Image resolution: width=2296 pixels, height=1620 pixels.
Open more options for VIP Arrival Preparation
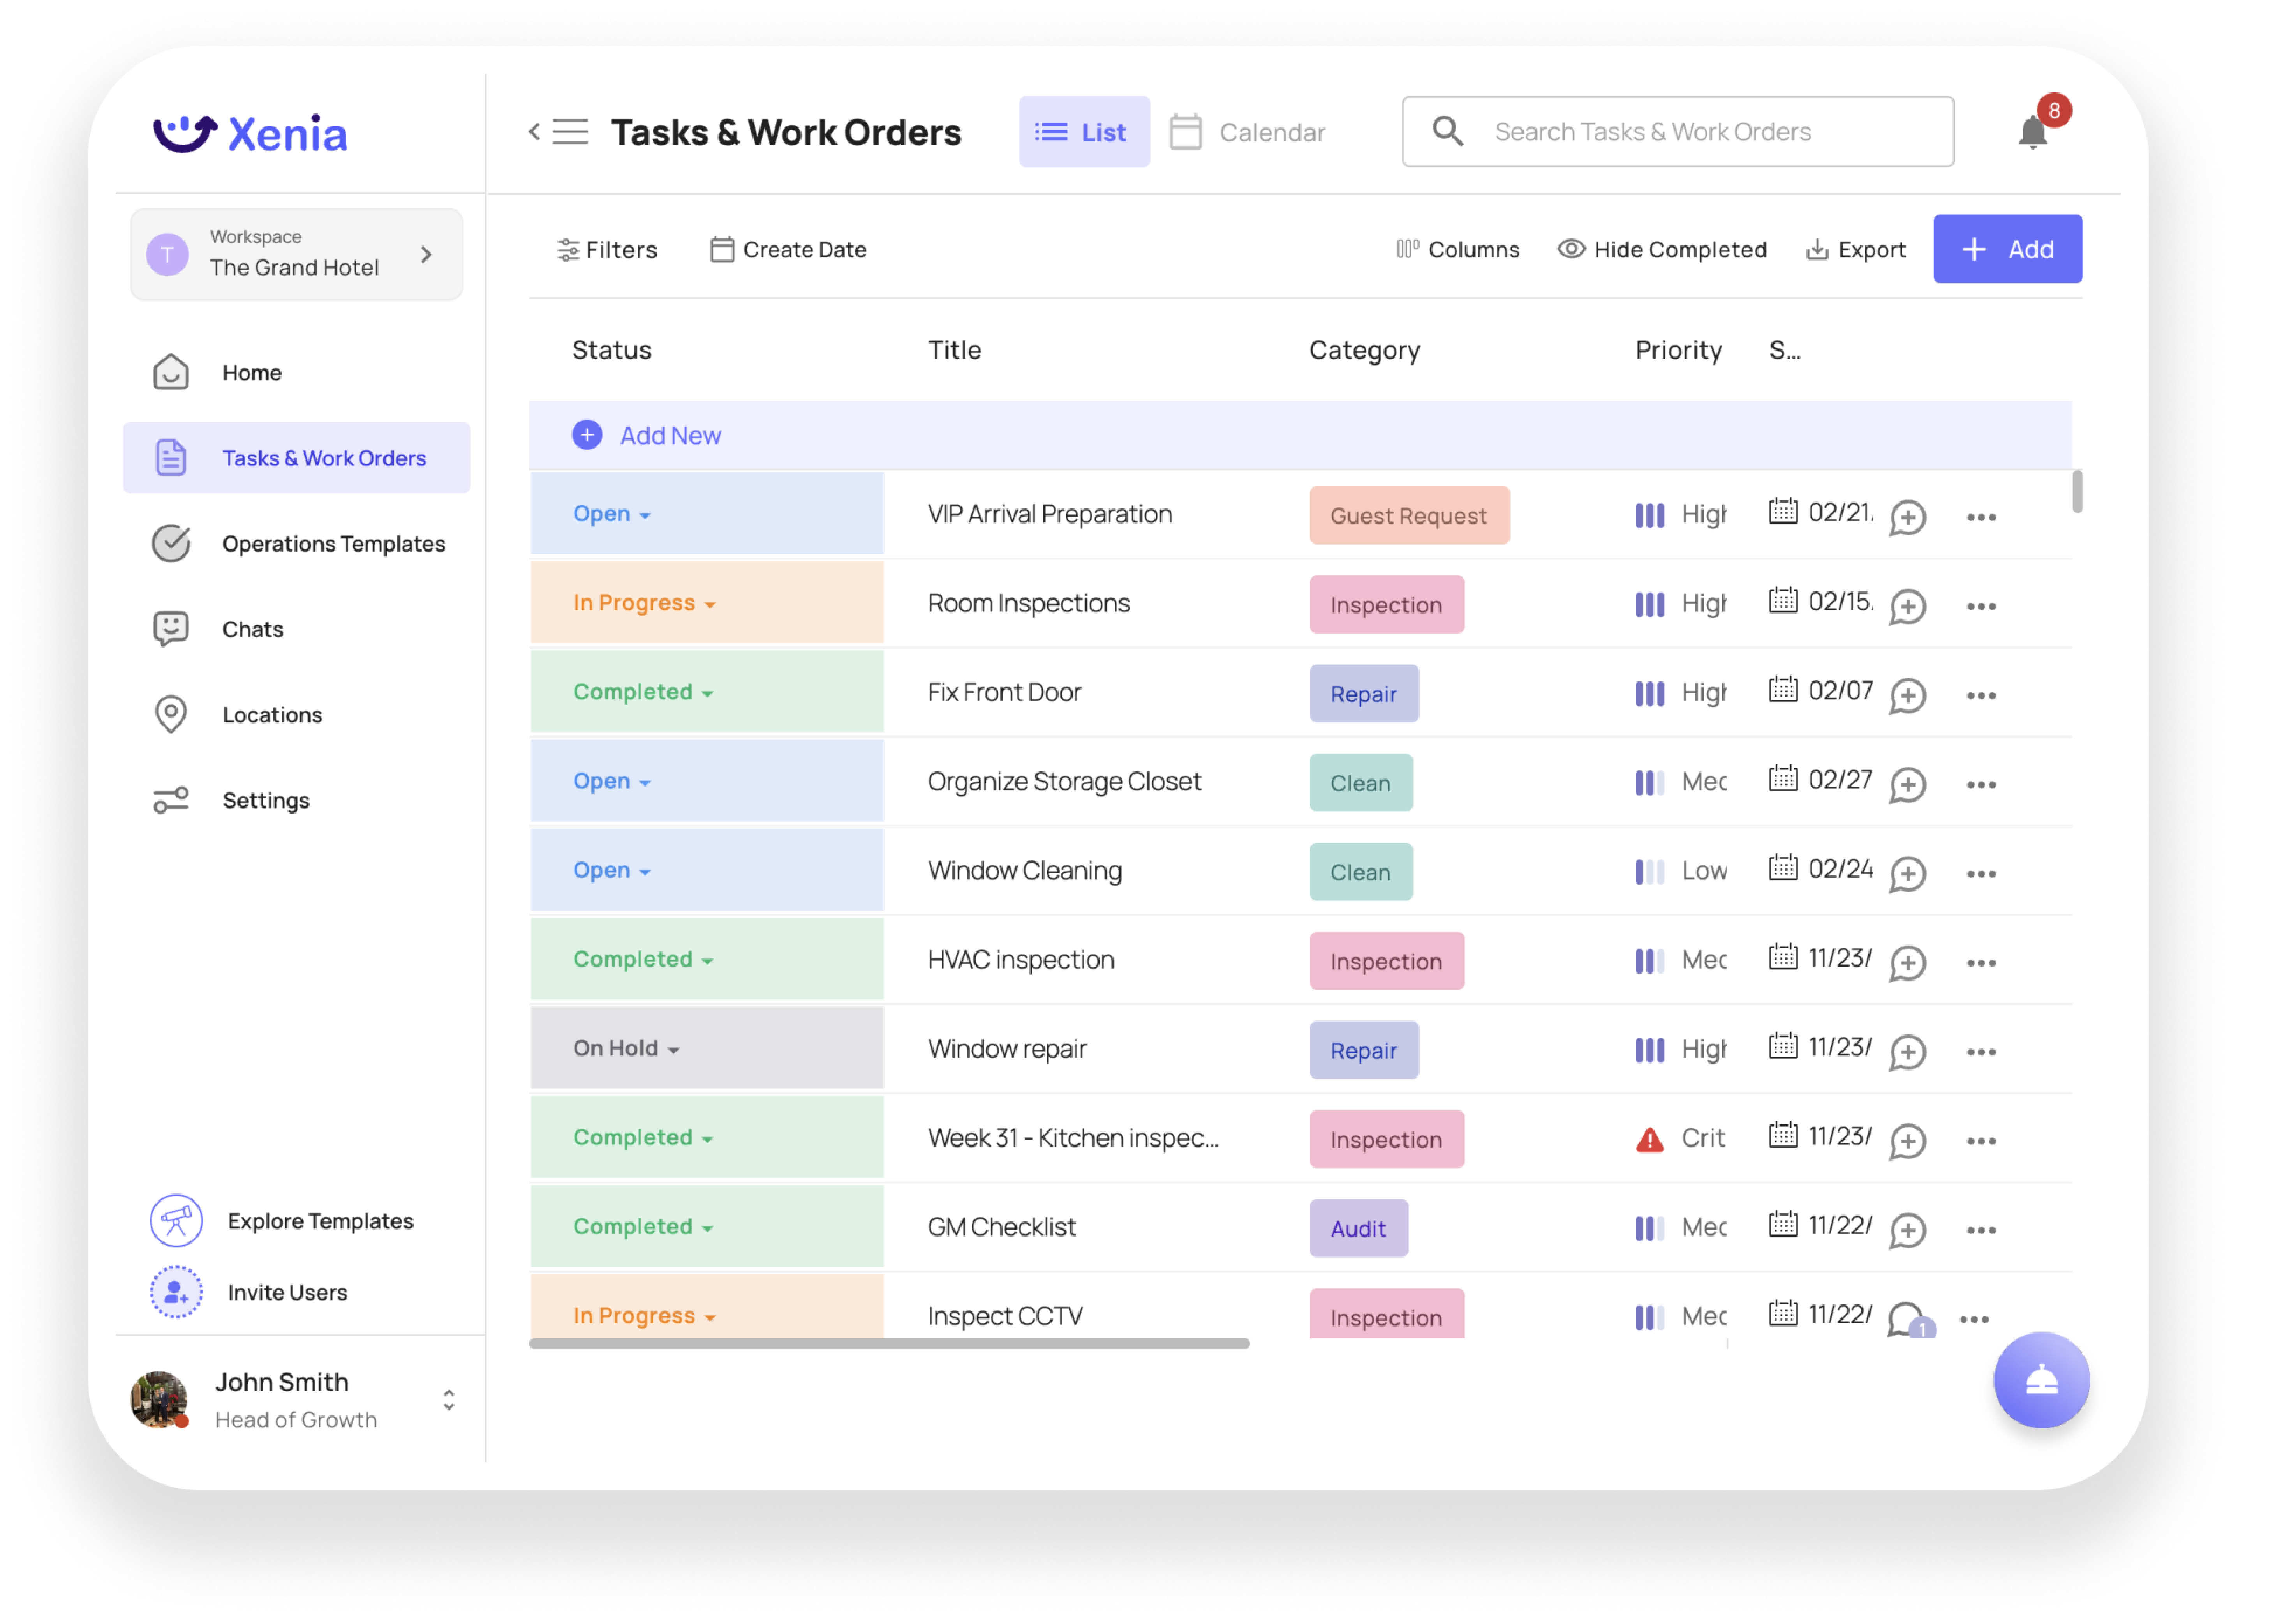pyautogui.click(x=1981, y=517)
